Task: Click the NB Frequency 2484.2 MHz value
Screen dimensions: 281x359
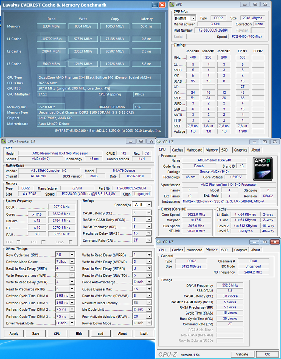Action: (253, 272)
